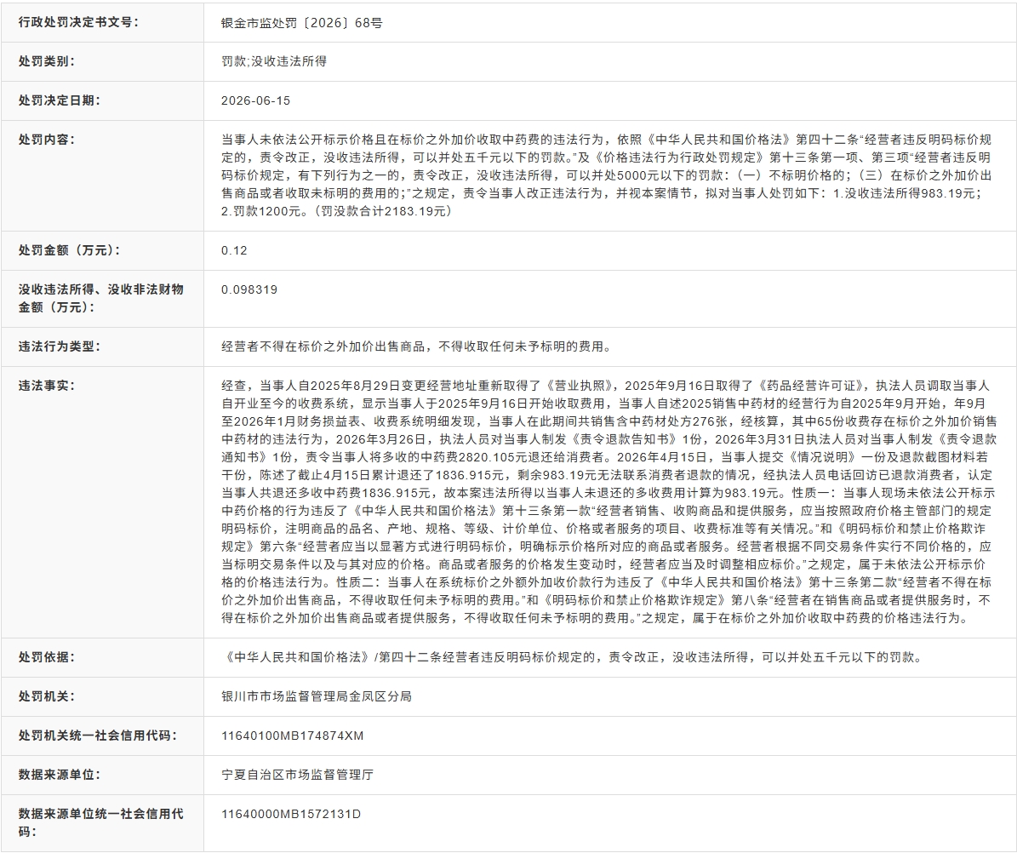Image resolution: width=1017 pixels, height=853 pixels.
Task: Select the authority 银川市市场监督管理局金凤区分局
Action: pos(317,696)
